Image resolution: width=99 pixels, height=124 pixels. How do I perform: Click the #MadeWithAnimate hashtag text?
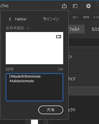coord(25,77)
